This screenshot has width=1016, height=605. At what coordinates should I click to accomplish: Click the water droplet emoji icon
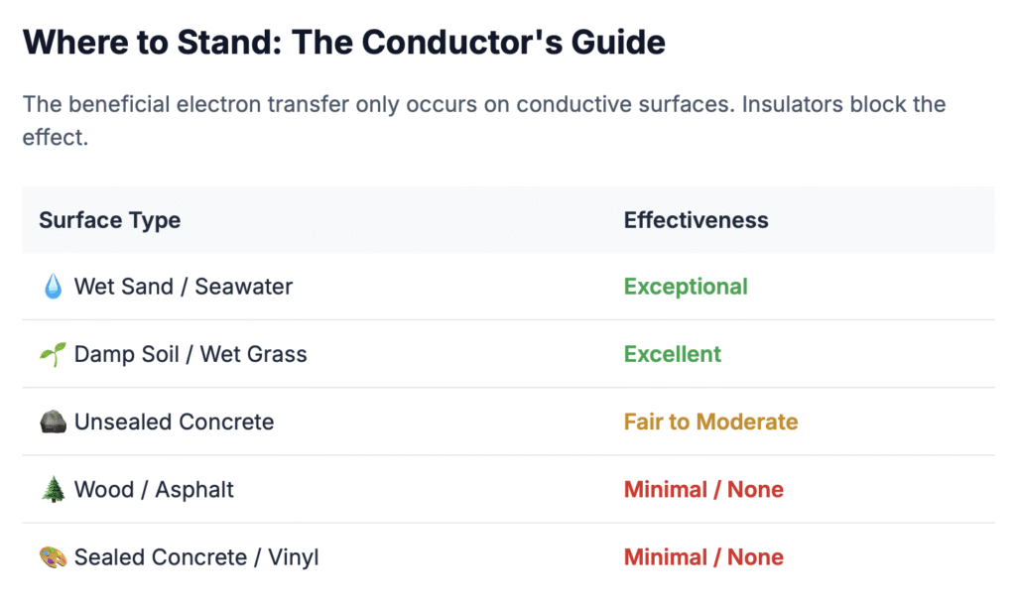(53, 288)
